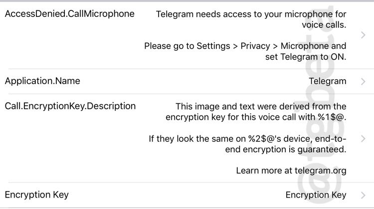Open the "Learn more at telegram.org" text
Viewport: 374px width, 209px height.
[x=291, y=171]
